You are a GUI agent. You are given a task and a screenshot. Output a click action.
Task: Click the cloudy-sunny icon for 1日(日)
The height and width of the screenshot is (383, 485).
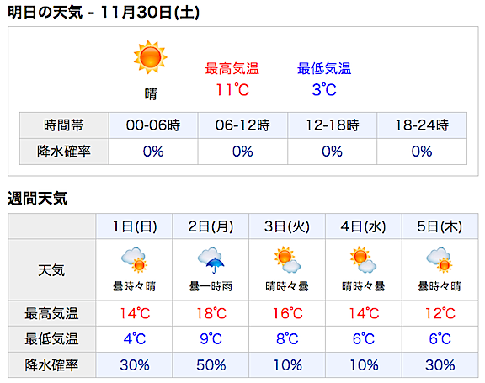coord(134,260)
